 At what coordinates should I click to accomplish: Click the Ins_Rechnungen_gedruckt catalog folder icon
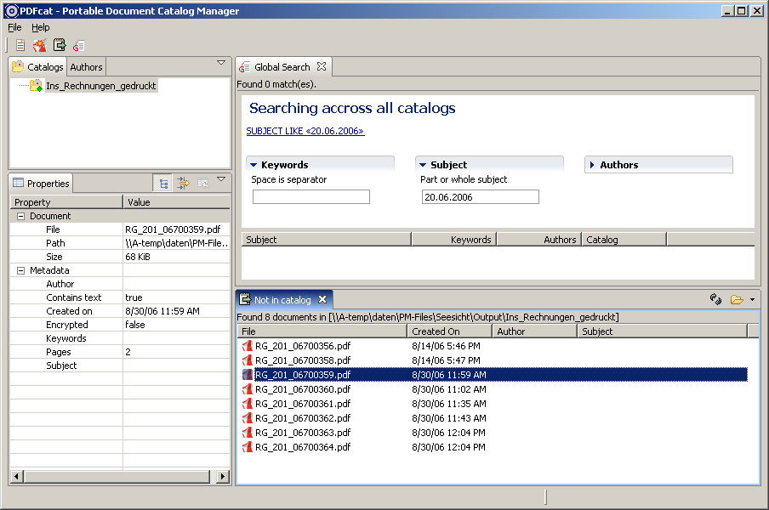(36, 86)
